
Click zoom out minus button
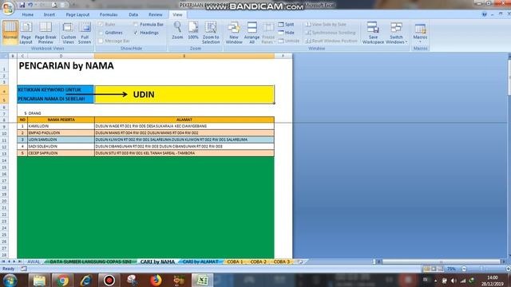point(464,269)
